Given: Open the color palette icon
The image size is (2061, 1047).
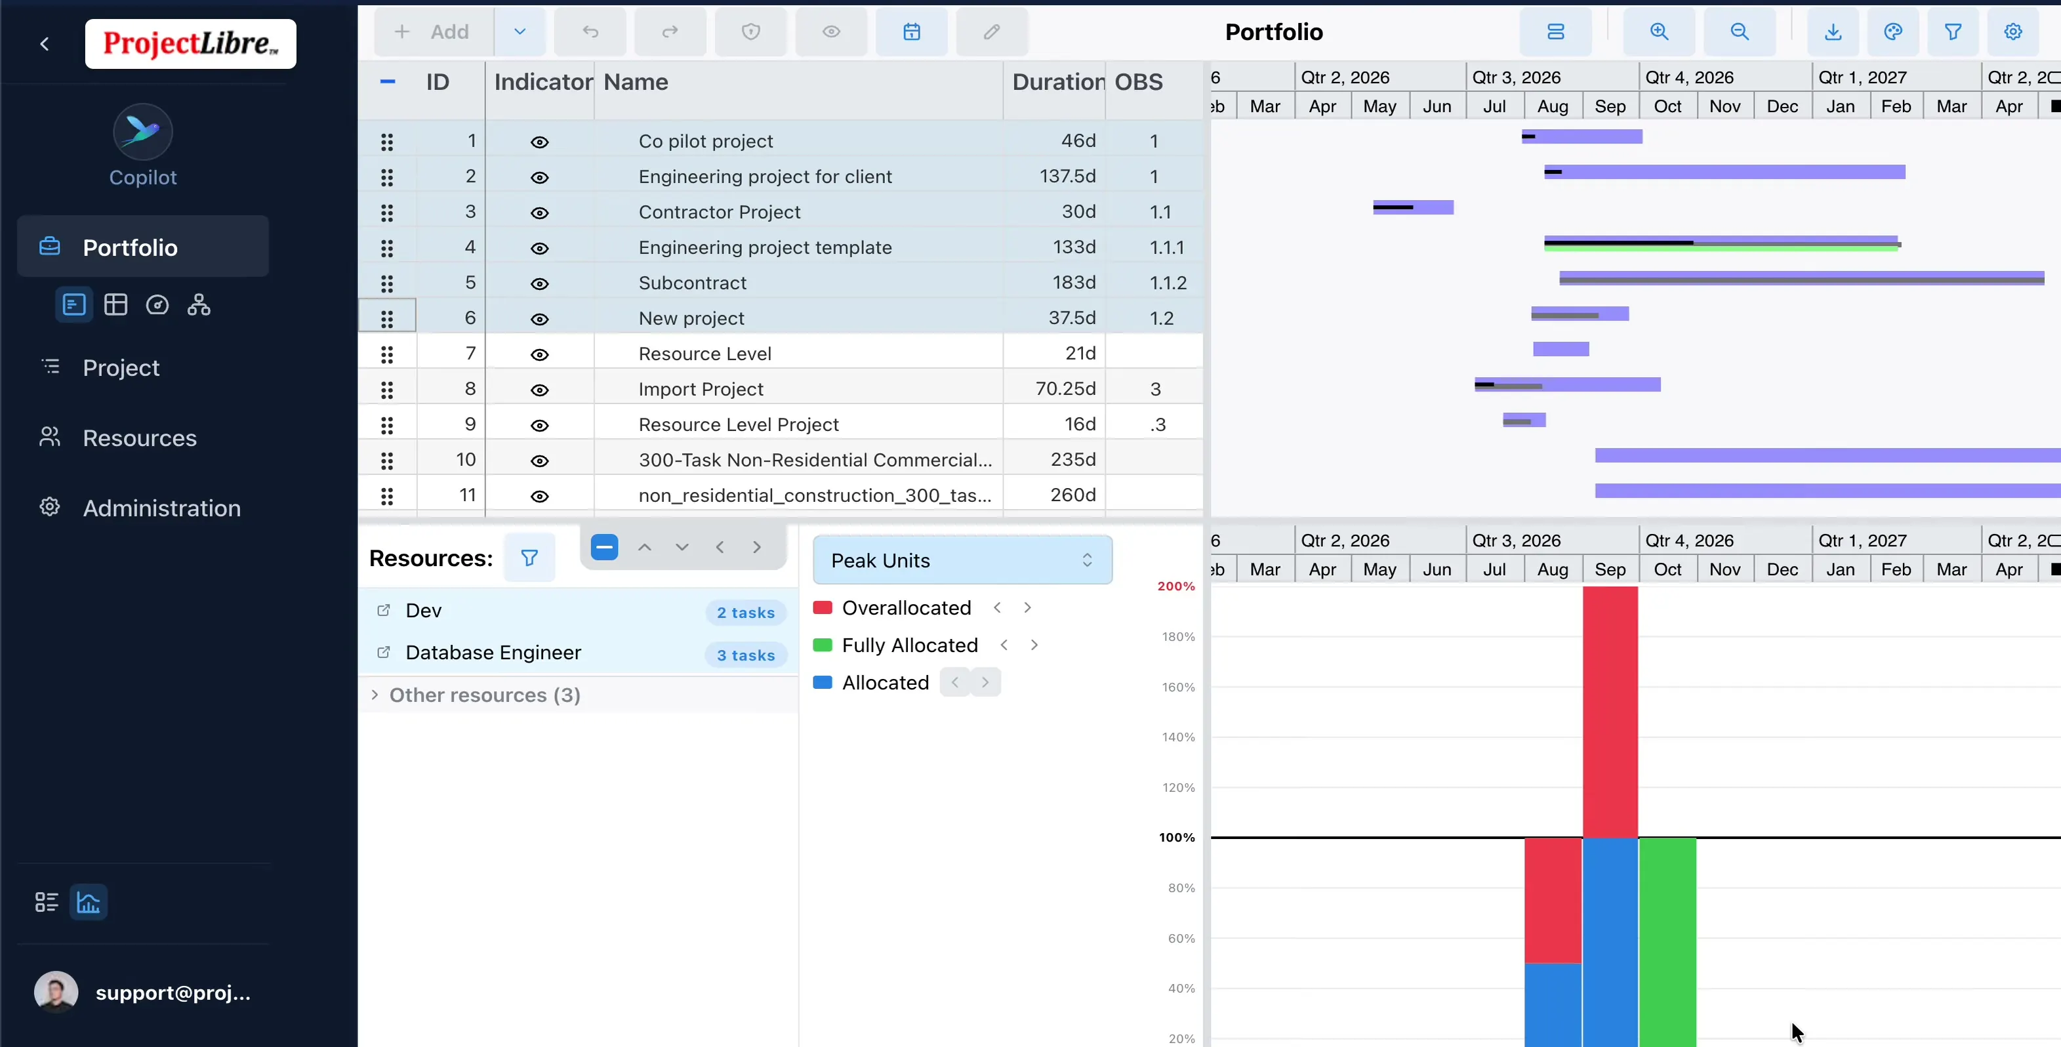Looking at the screenshot, I should pos(1893,32).
